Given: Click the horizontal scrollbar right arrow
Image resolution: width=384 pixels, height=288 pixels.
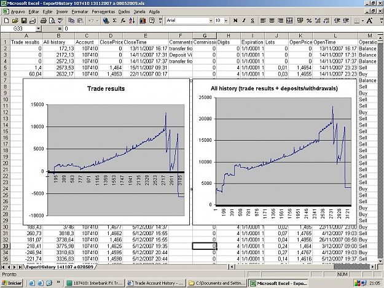Looking at the screenshot, I should coord(373,267).
